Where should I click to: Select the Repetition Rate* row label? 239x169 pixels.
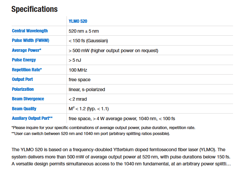point(27,70)
